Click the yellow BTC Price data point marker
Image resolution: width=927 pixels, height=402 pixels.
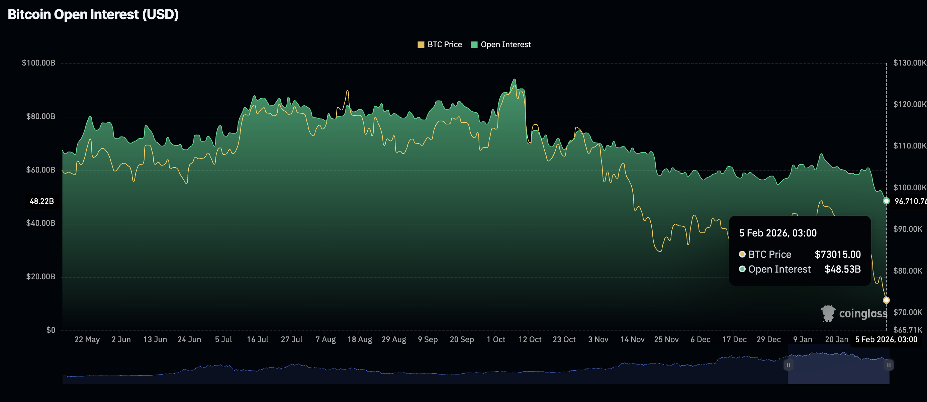point(886,300)
